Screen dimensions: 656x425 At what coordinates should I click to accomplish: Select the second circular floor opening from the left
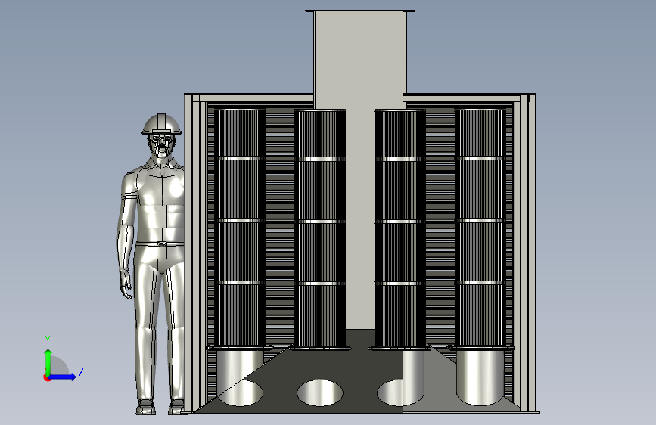coord(320,392)
